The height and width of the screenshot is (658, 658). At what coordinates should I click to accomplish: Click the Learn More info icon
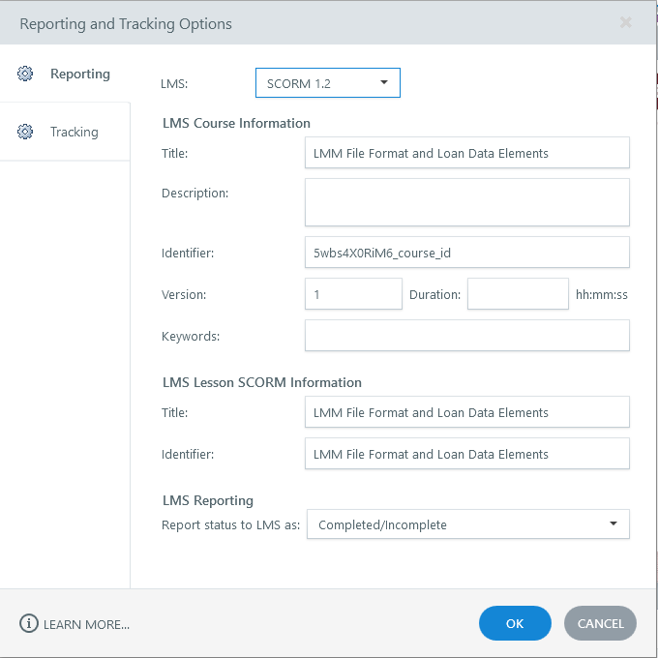click(29, 624)
